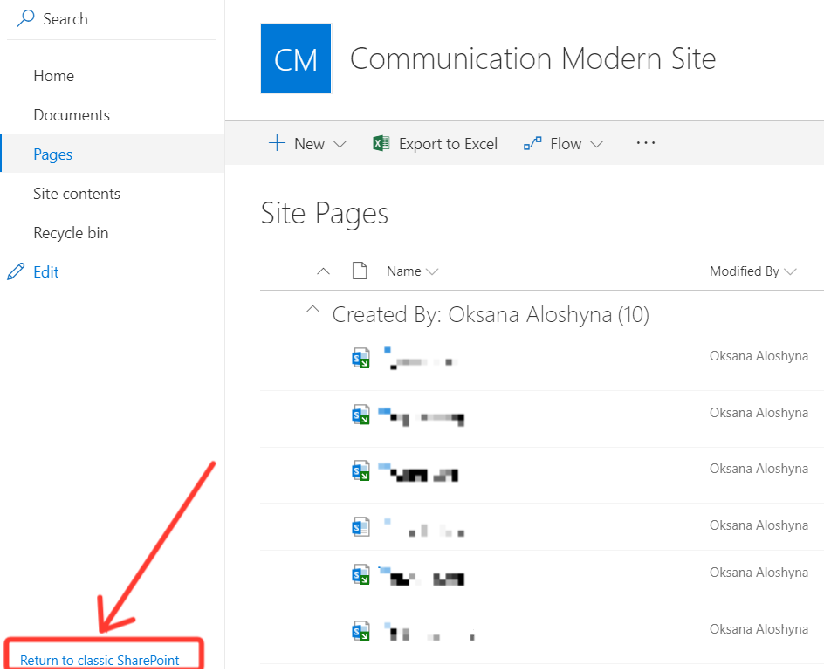Screen dimensions: 824x672
Task: Click Oksana Aloshyna in fourth row
Action: [x=759, y=525]
